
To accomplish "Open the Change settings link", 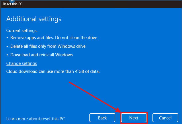I will click(21, 63).
